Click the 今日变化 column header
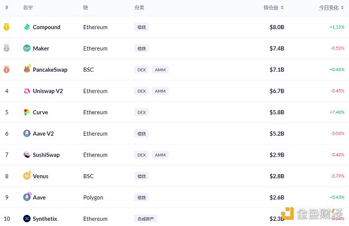The image size is (349, 226). tap(329, 8)
